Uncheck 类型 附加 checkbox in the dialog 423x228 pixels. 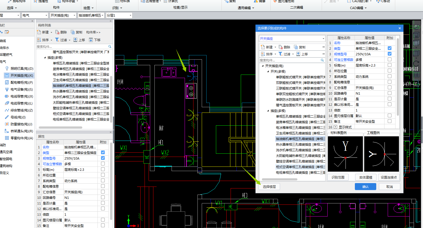[x=390, y=48]
